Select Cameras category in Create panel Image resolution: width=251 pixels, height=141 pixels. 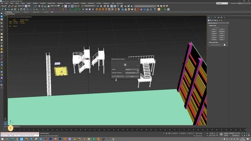pos(215,20)
